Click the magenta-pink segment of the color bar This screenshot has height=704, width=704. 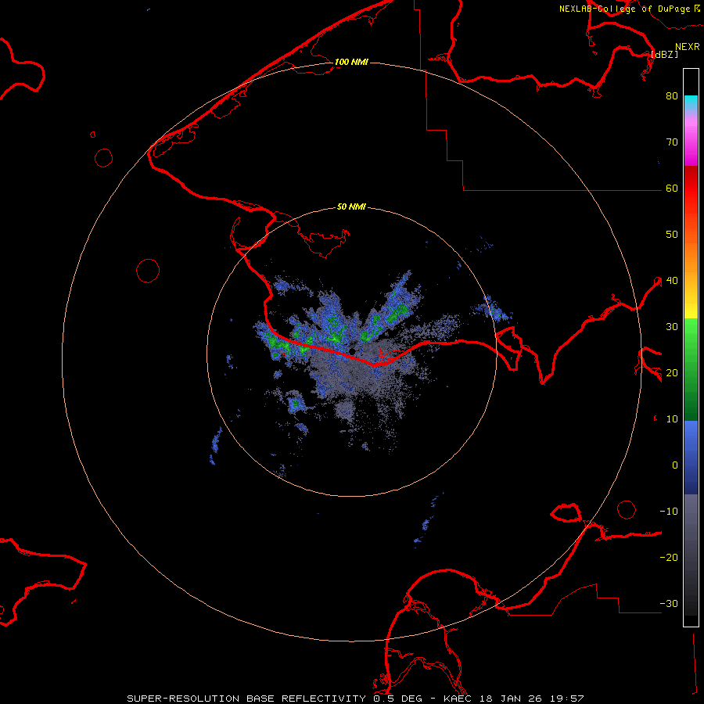[x=691, y=139]
